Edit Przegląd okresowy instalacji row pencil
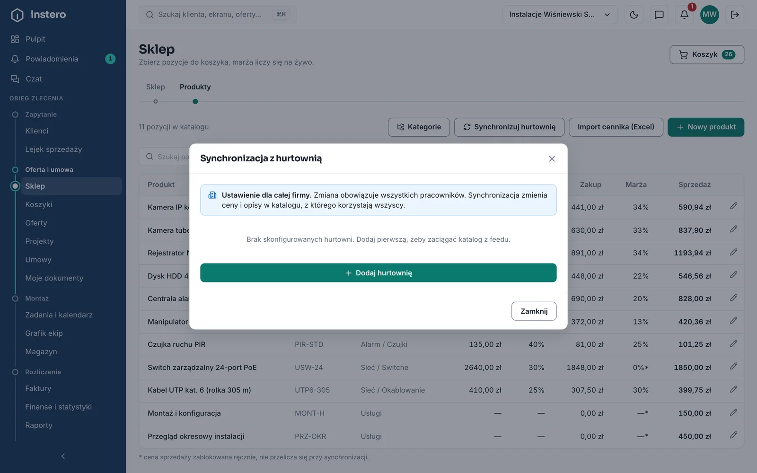This screenshot has width=757, height=473. coord(733,435)
